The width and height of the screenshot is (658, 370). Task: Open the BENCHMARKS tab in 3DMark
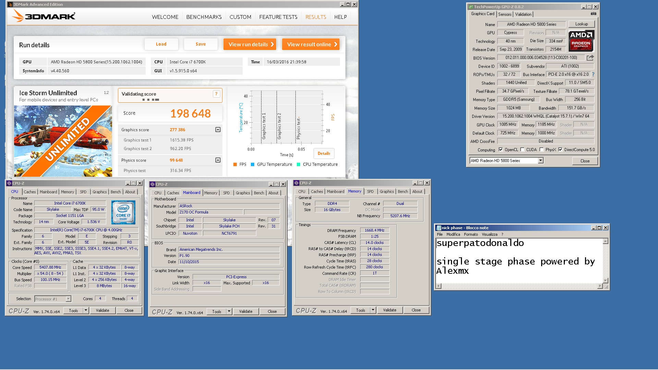(x=204, y=17)
